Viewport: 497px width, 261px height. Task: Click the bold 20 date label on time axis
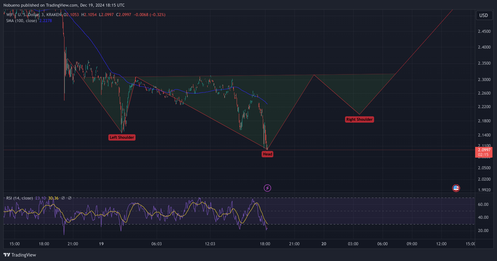[324, 244]
